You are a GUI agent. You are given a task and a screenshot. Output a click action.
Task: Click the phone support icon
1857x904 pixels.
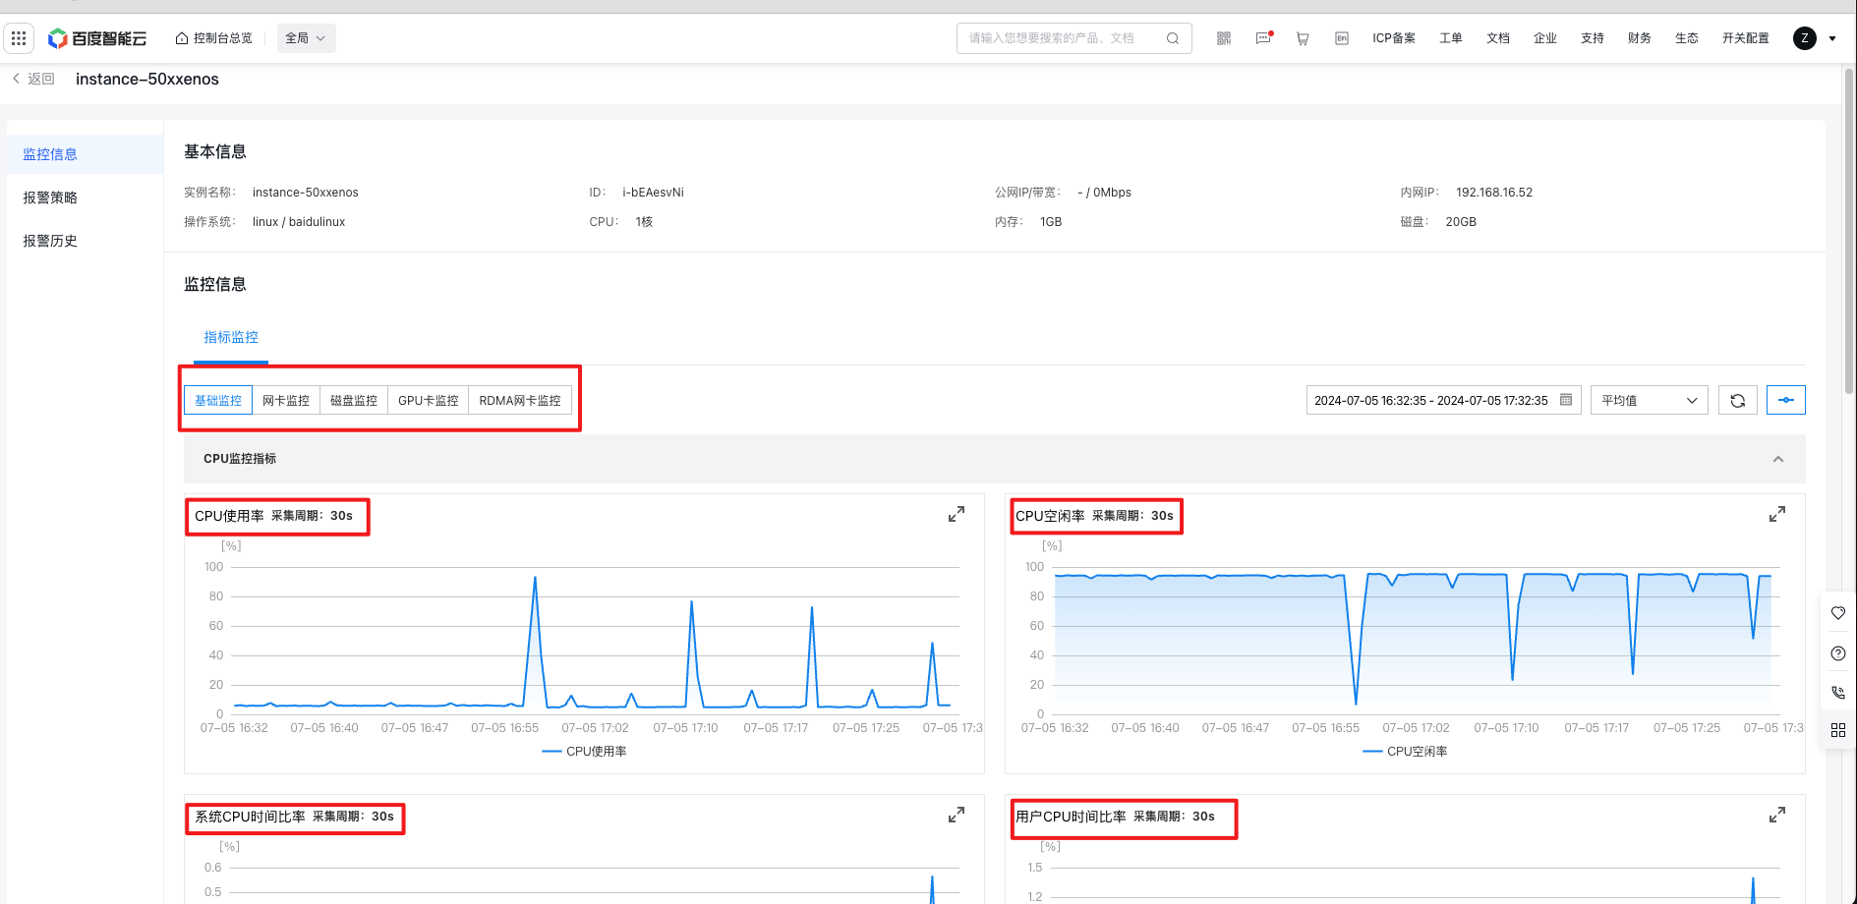point(1838,692)
